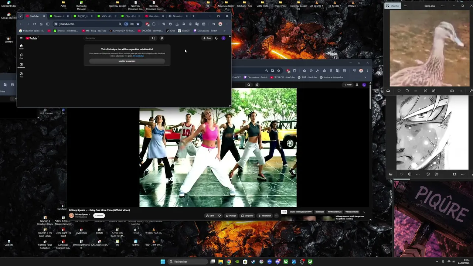This screenshot has height=266, width=473.
Task: Open the Créer menu in front YouTube window
Action: tap(207, 38)
